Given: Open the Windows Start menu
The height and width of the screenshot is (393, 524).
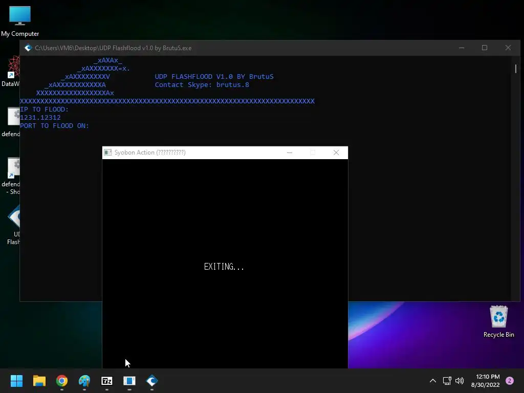Looking at the screenshot, I should (16, 381).
